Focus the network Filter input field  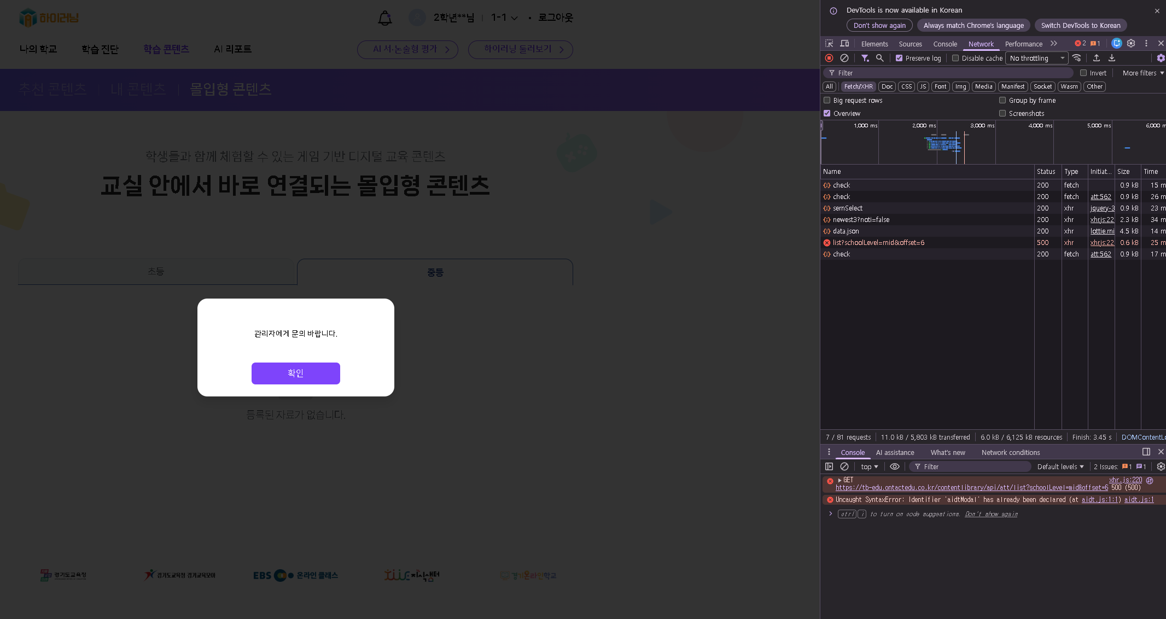coord(949,73)
